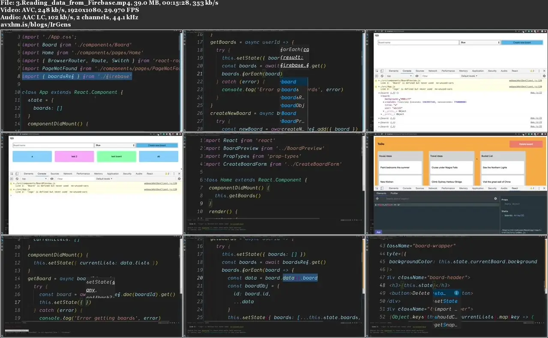Expand the createdAt Timestamp entry in console
This screenshot has width=548, height=338.
(x=383, y=102)
